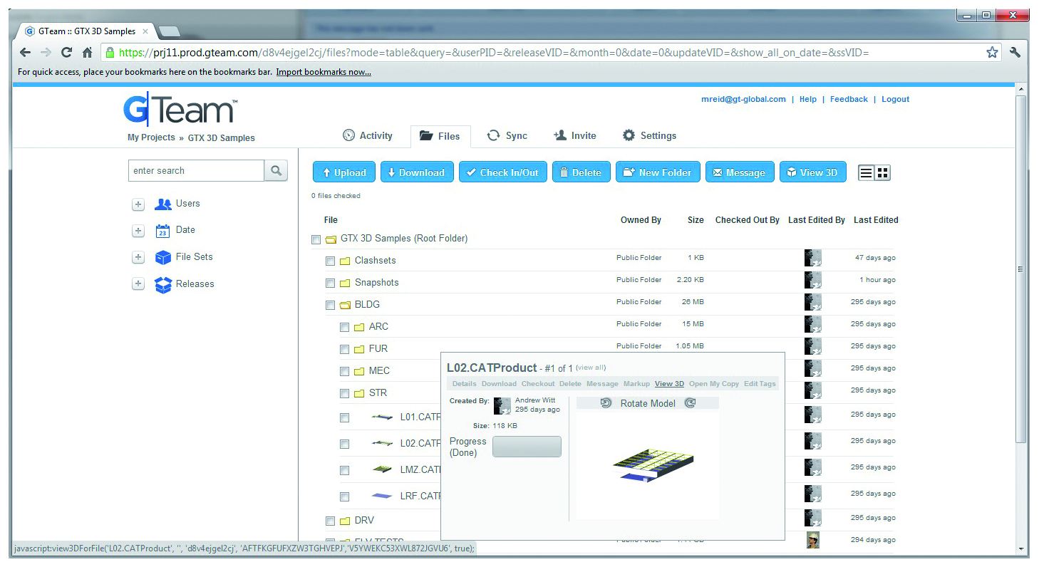Check the STR folder checkbox
The height and width of the screenshot is (567, 1039).
pos(344,394)
